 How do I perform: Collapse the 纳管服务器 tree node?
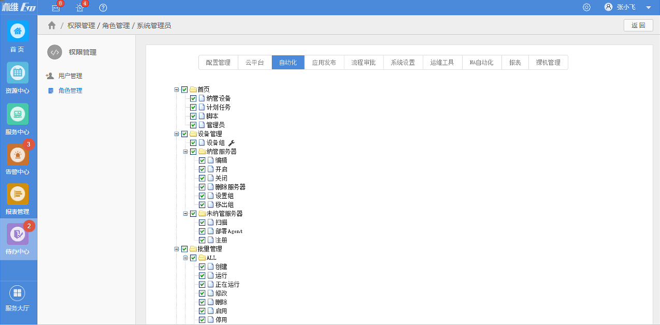[x=185, y=152]
